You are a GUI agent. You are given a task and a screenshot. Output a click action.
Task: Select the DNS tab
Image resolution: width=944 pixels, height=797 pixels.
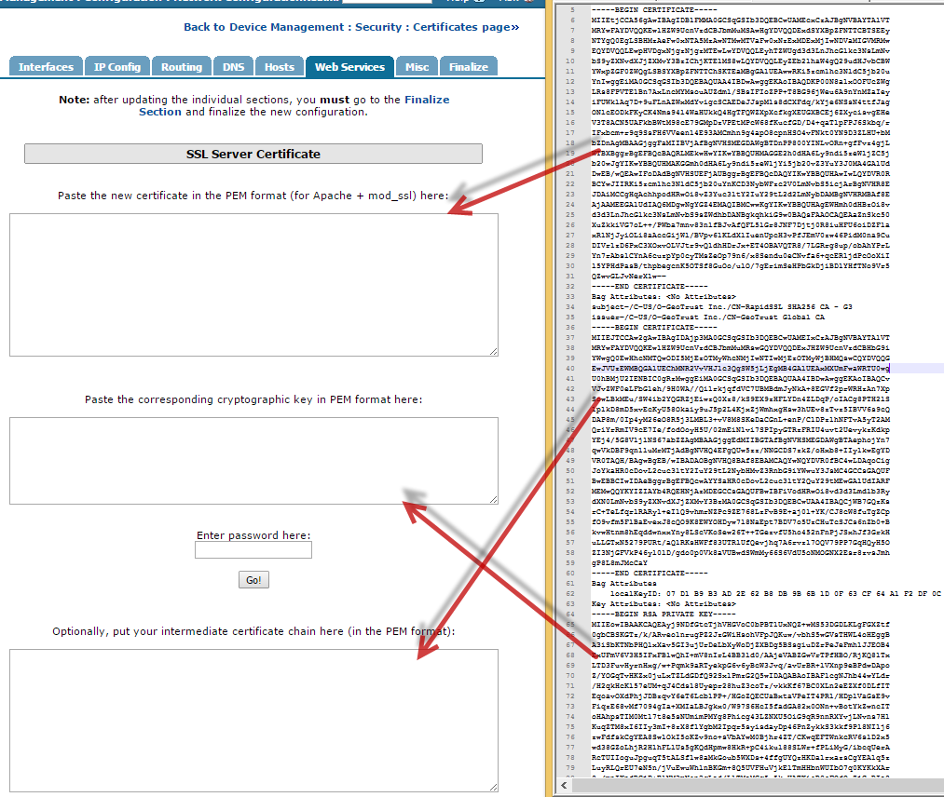point(233,67)
